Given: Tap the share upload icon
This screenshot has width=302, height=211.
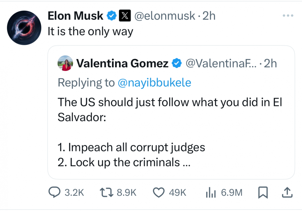Looking at the screenshot, I should pyautogui.click(x=287, y=193).
